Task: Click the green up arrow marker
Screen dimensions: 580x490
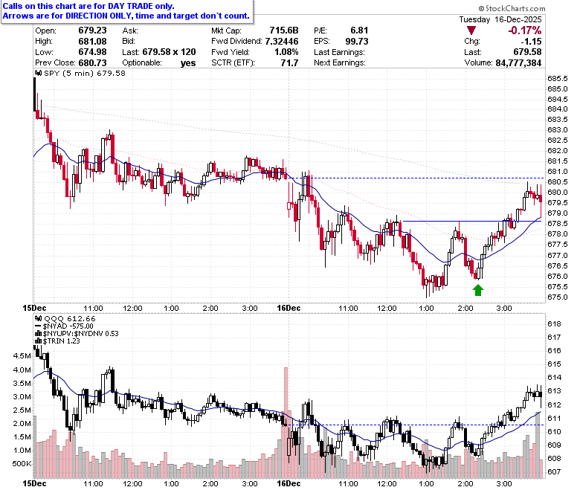Action: (478, 290)
